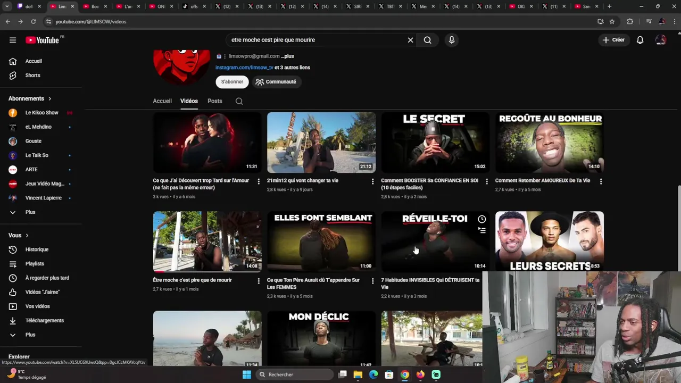Subscribe with the S'abonner button
The height and width of the screenshot is (383, 681).
(232, 82)
